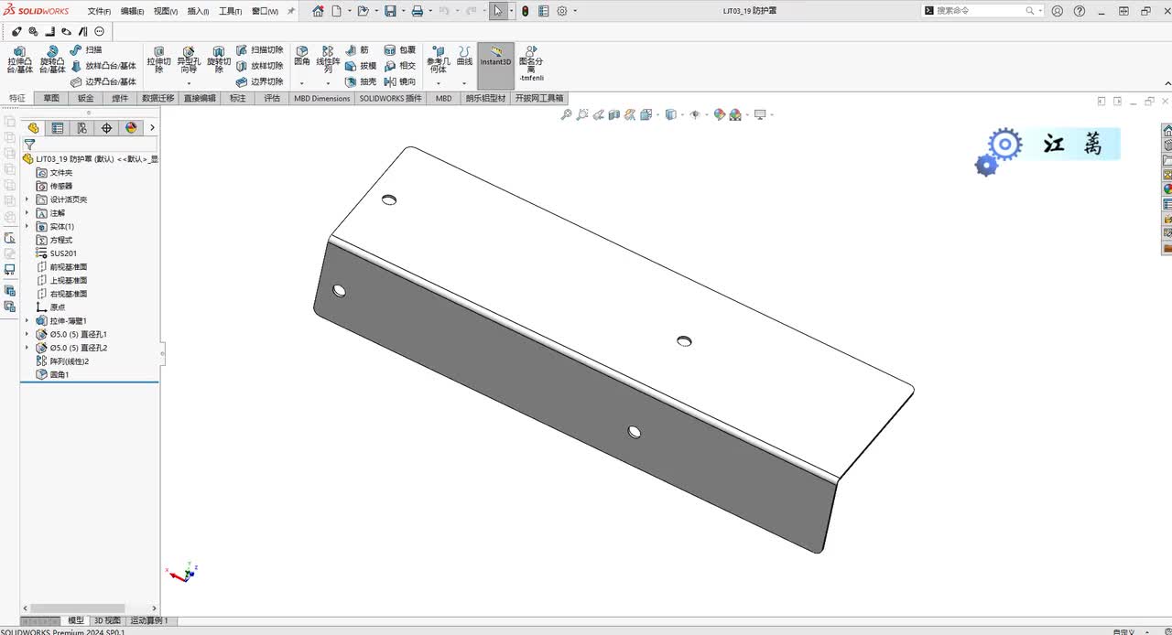This screenshot has height=635, width=1172.
Task: Open the PropertyManager tab in left panel
Action: 58,128
